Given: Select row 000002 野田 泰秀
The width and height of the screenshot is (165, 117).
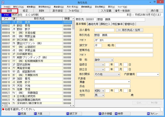Looking at the screenshot, I should coord(37,26).
